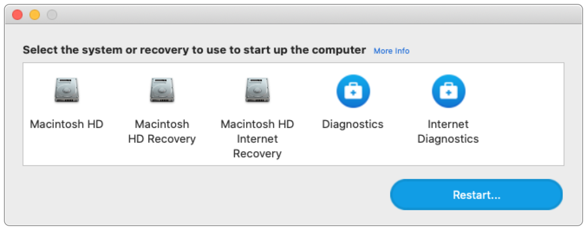Click blank area left of Restart button
The width and height of the screenshot is (587, 230).
coord(217,195)
